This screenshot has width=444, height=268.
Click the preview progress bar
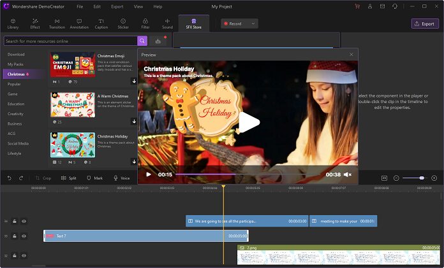[248, 174]
